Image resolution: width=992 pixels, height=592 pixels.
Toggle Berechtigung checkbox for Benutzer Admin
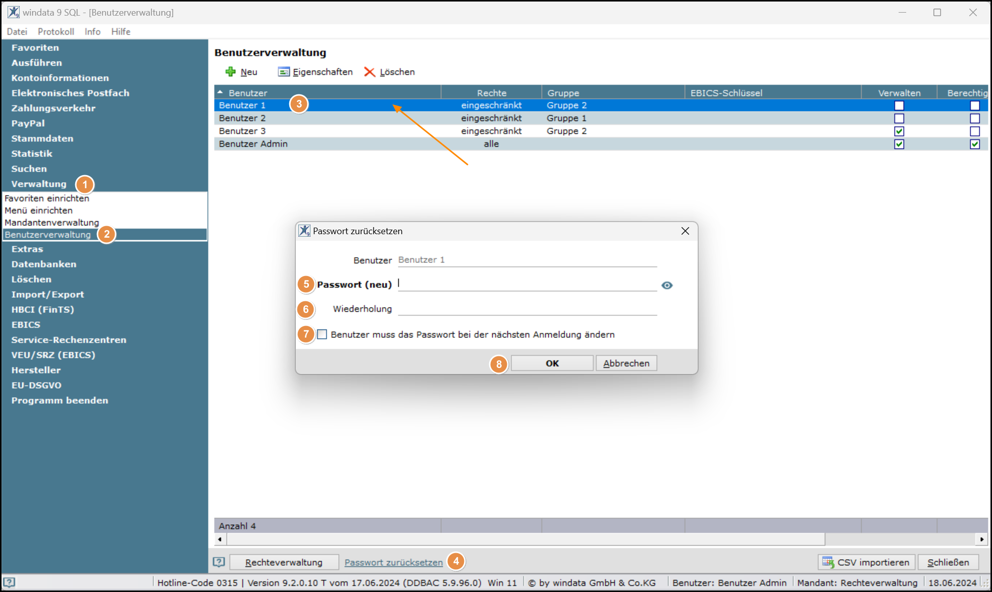tap(975, 144)
